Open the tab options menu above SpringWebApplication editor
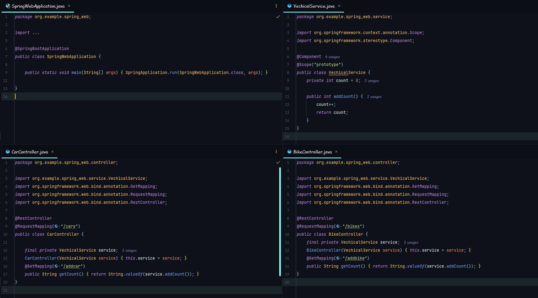 276,6
